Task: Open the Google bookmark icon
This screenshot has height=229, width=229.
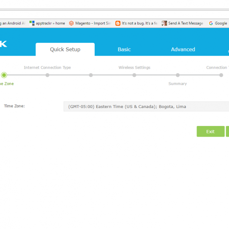Action: 211,23
